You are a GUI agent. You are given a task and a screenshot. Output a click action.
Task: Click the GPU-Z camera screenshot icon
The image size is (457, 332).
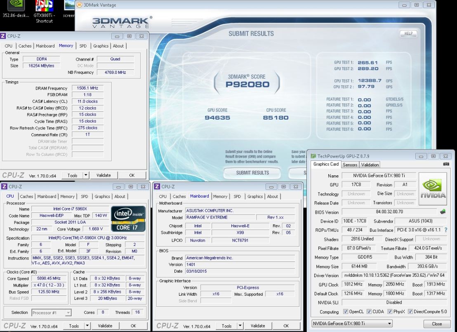click(x=446, y=164)
